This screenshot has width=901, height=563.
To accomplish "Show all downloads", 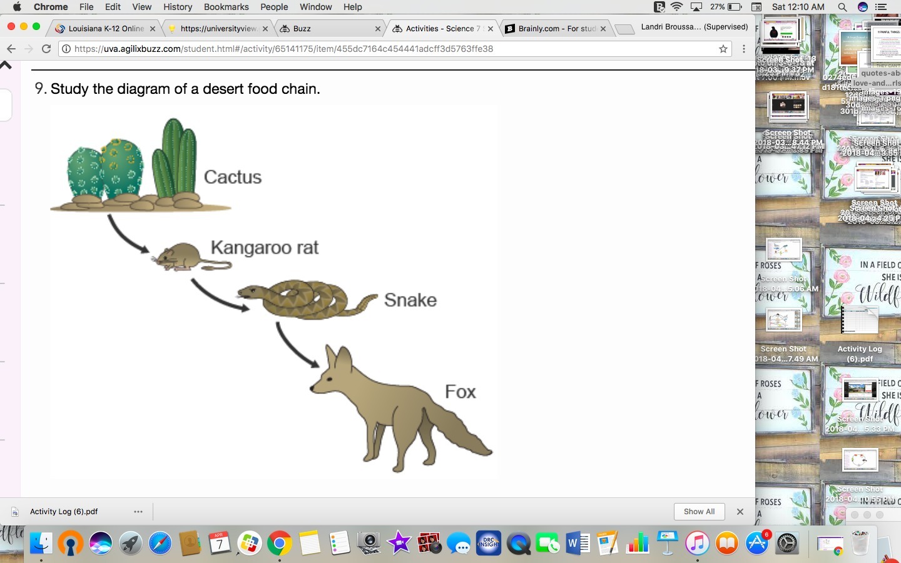I will pyautogui.click(x=699, y=512).
